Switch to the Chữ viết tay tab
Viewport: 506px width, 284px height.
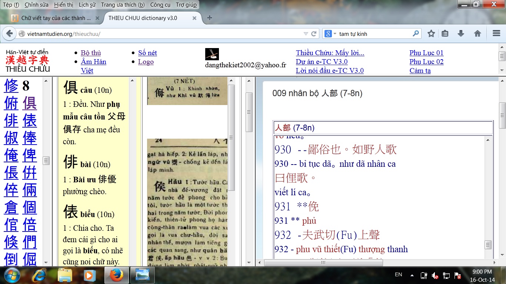56,18
